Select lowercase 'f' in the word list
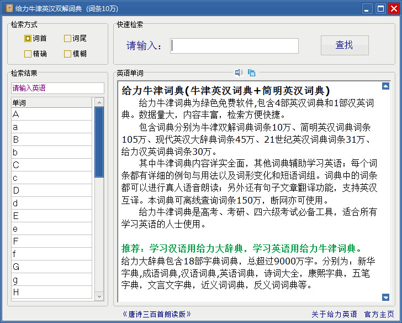This screenshot has width=402, height=323. click(51, 254)
